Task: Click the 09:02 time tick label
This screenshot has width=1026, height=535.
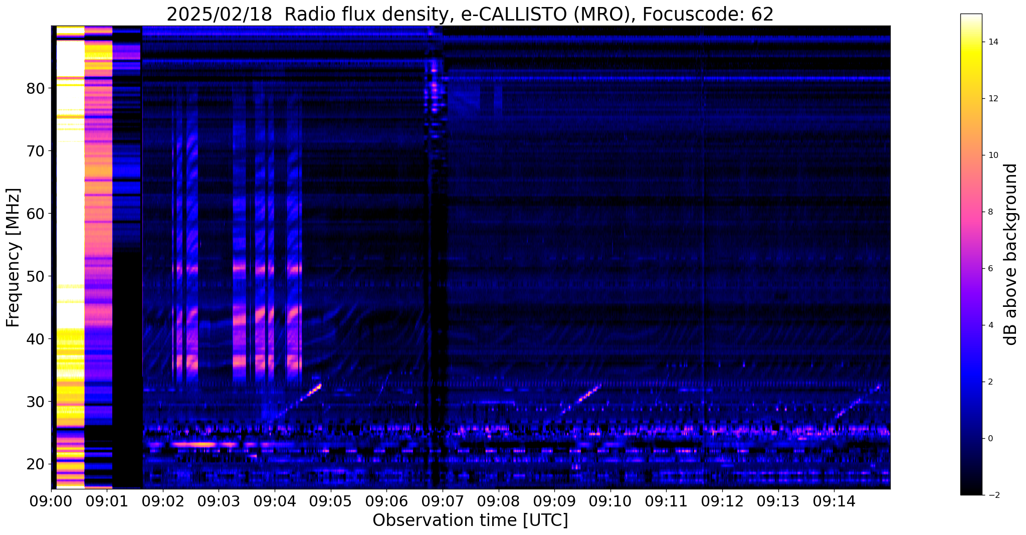Action: (163, 501)
